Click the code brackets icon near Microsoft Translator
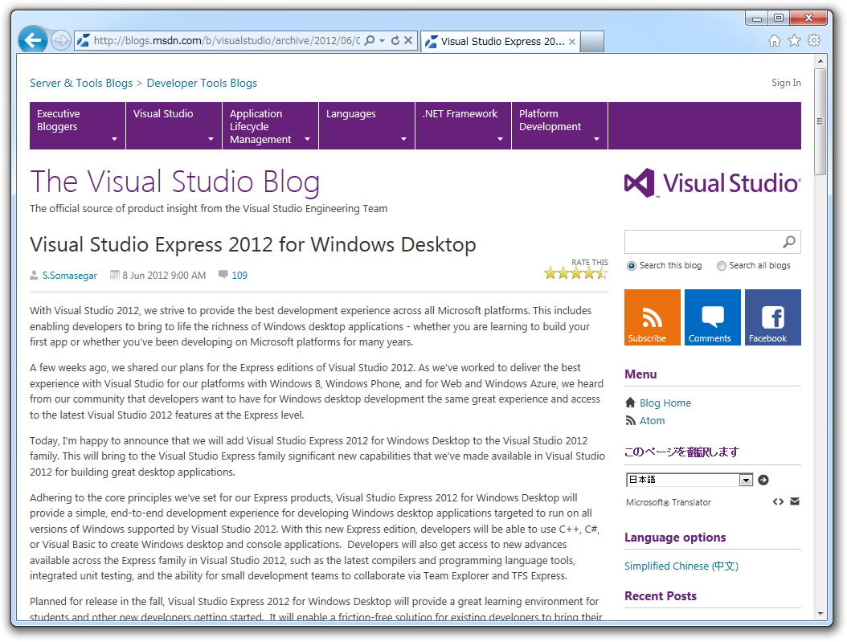This screenshot has width=847, height=642. [778, 501]
